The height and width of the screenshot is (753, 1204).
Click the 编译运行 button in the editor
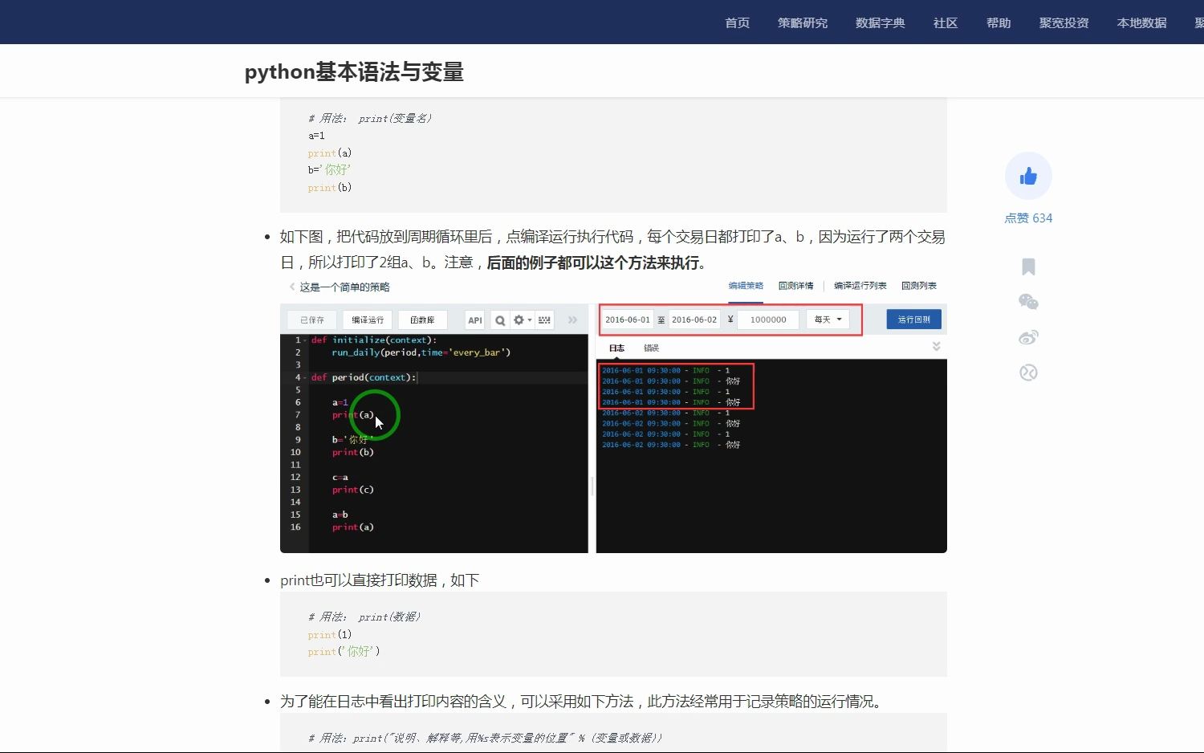click(x=368, y=320)
